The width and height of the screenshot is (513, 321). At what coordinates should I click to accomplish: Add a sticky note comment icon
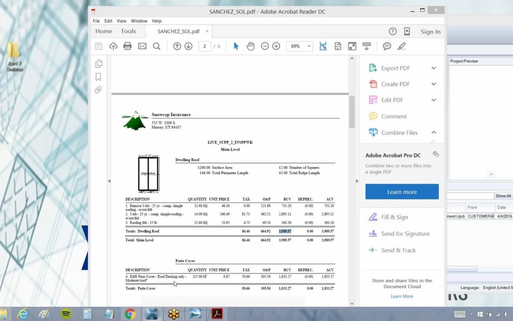[387, 46]
